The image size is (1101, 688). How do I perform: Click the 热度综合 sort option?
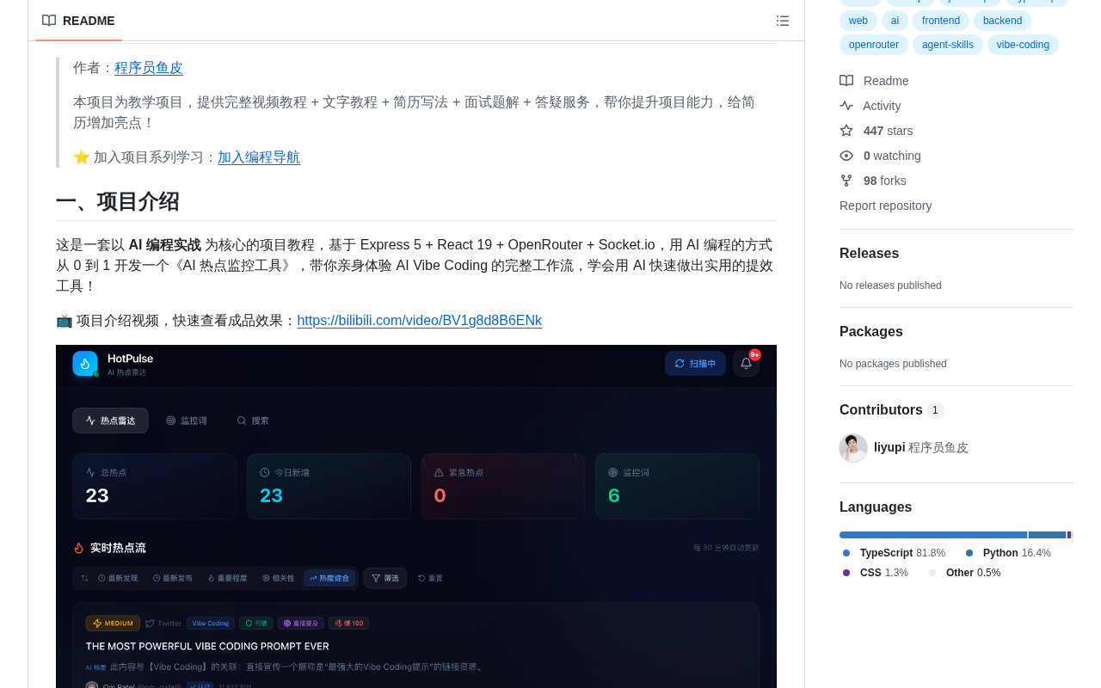coord(329,578)
